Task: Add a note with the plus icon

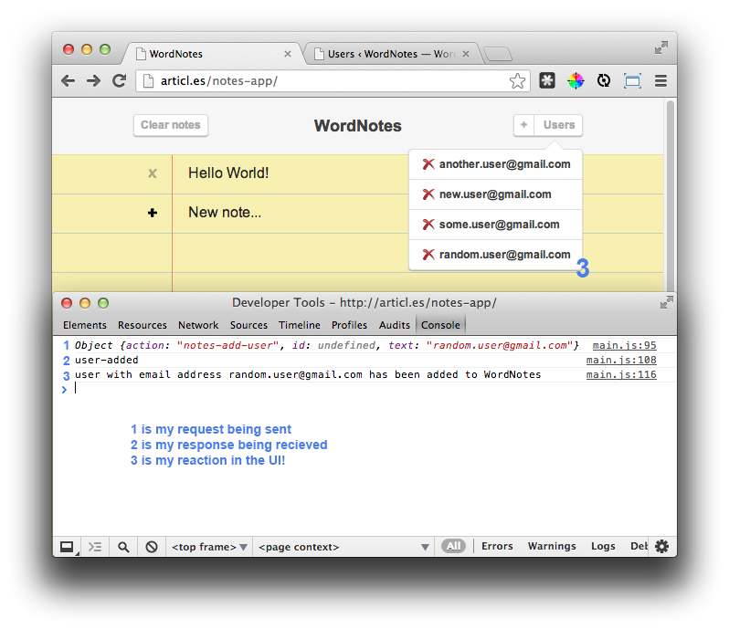Action: click(152, 213)
